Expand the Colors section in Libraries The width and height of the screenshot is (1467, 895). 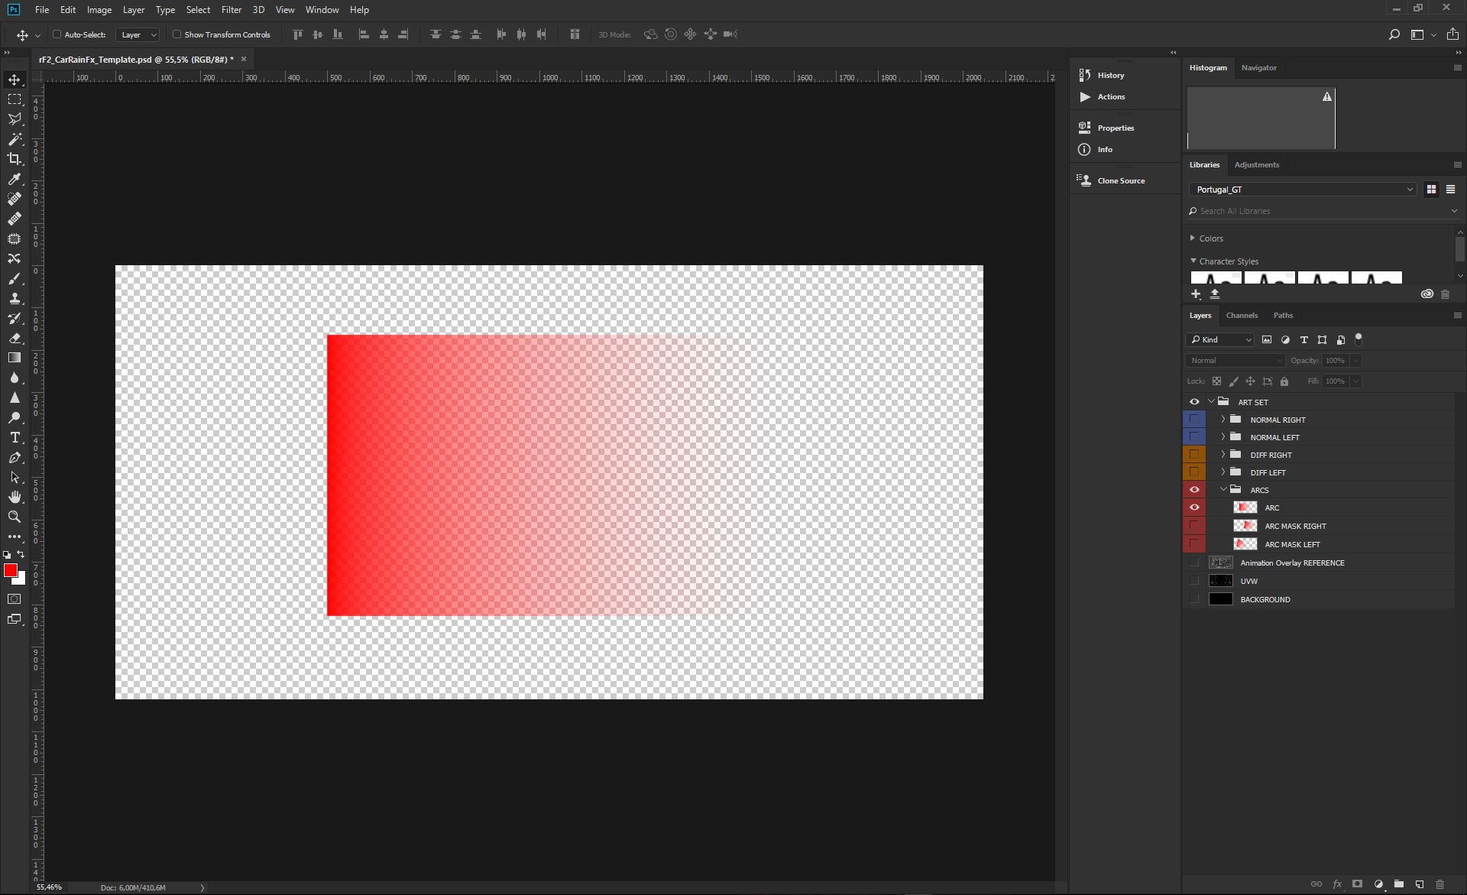click(1193, 238)
